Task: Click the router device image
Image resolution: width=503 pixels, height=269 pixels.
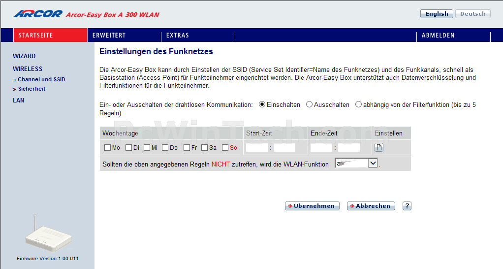Action: coord(48,233)
